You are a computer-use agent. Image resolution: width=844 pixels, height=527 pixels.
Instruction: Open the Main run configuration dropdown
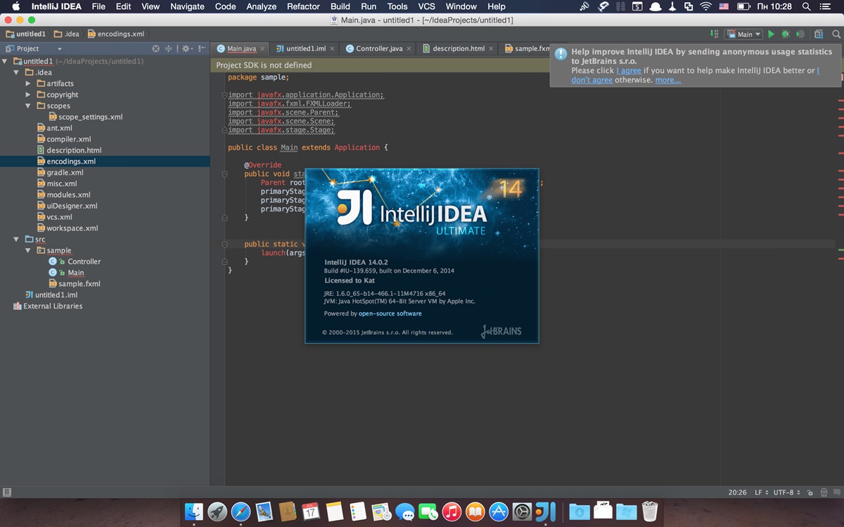click(744, 34)
